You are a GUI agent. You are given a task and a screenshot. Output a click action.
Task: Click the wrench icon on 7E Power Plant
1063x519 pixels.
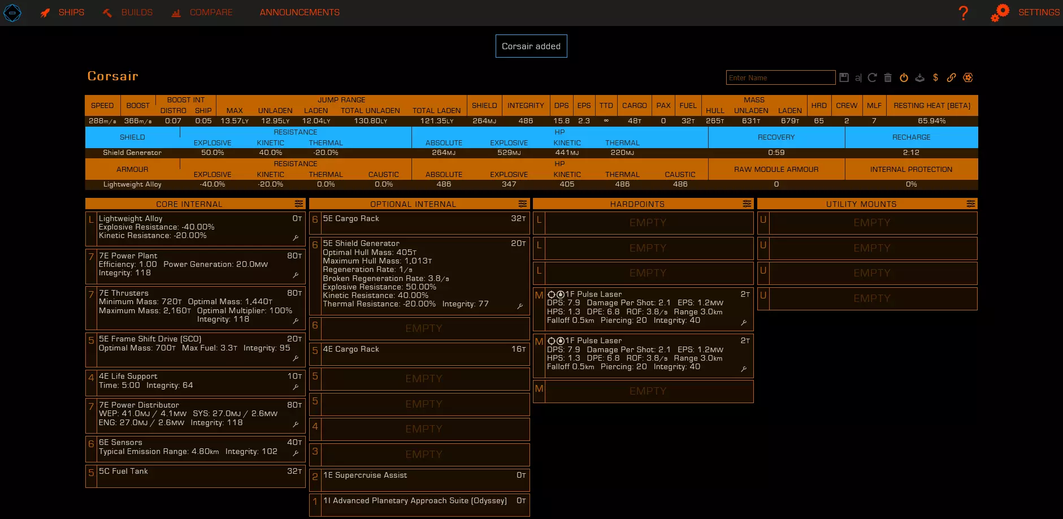click(x=296, y=275)
